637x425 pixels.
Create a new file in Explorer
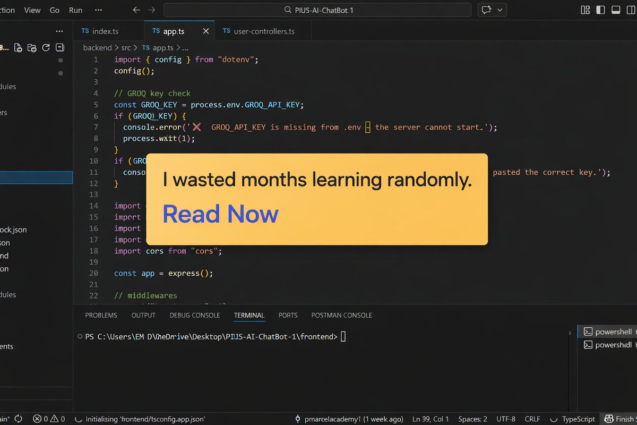point(18,48)
